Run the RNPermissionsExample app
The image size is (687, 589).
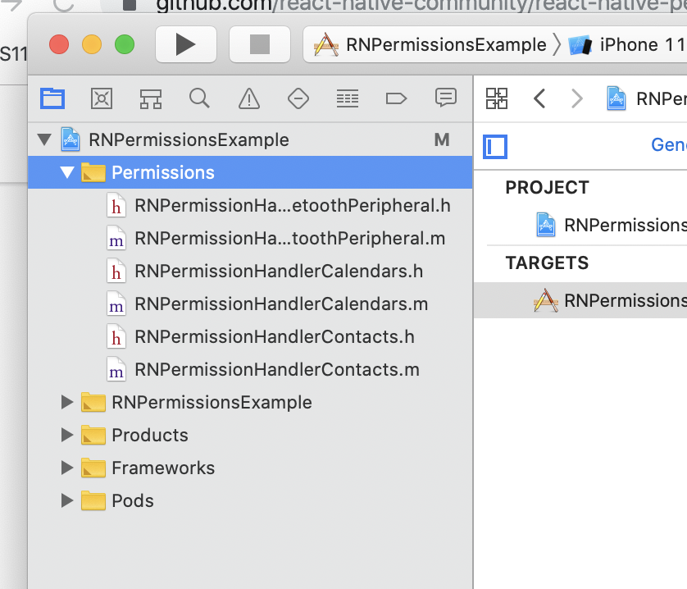(x=185, y=44)
